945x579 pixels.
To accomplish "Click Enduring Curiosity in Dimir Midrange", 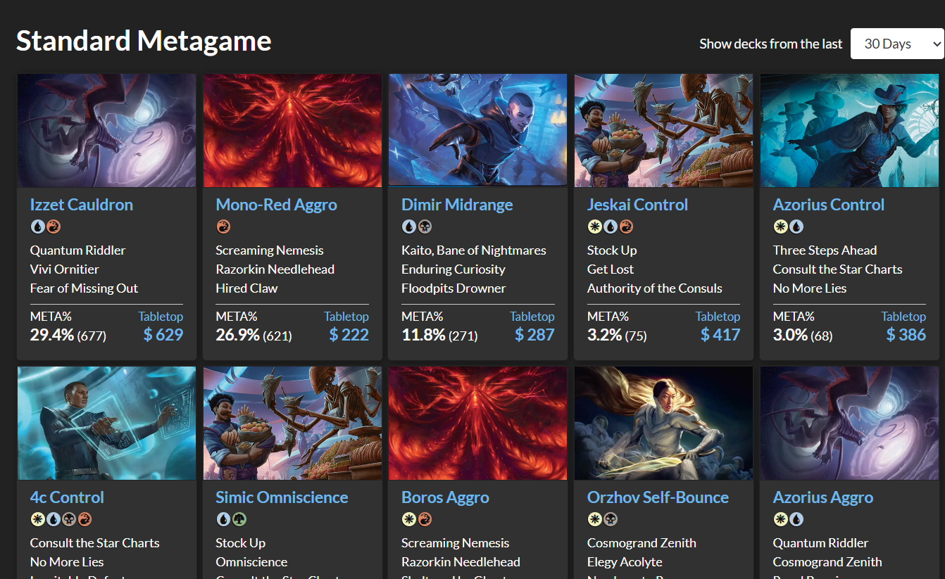I will (453, 269).
